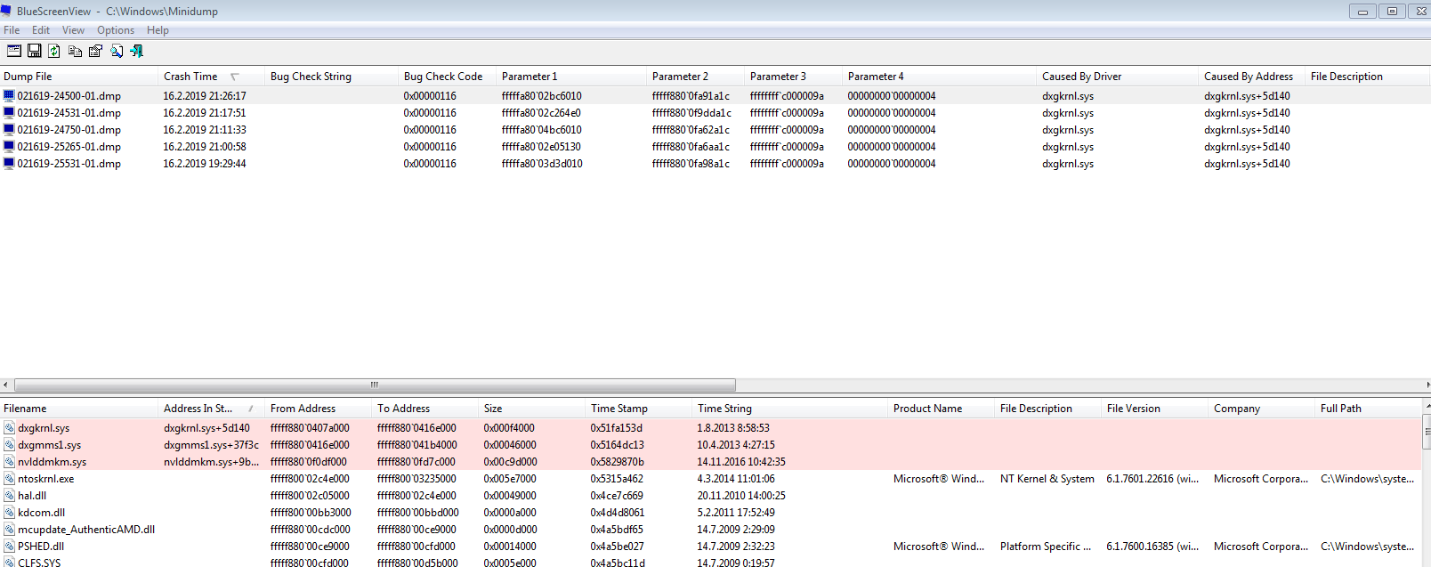Click the icon beside 021619-24750-01.dmp
Screen dimensions: 1431x567
click(9, 129)
